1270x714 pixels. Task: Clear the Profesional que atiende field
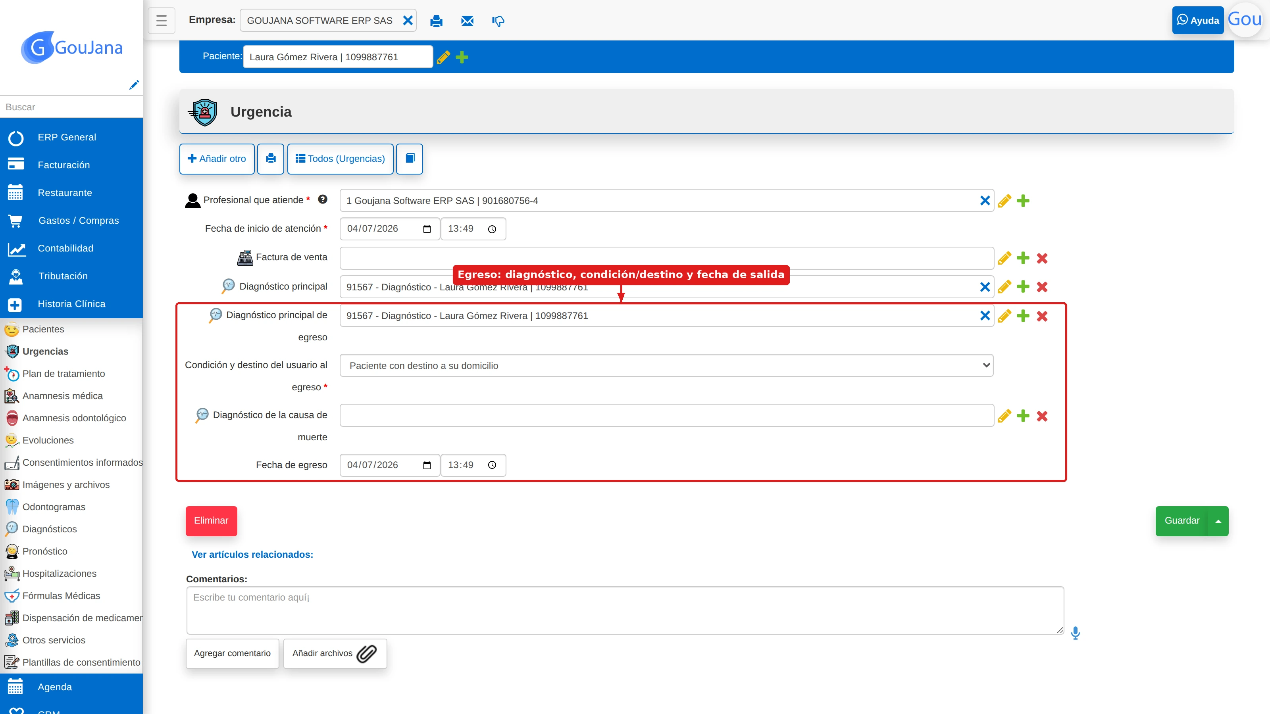point(985,201)
